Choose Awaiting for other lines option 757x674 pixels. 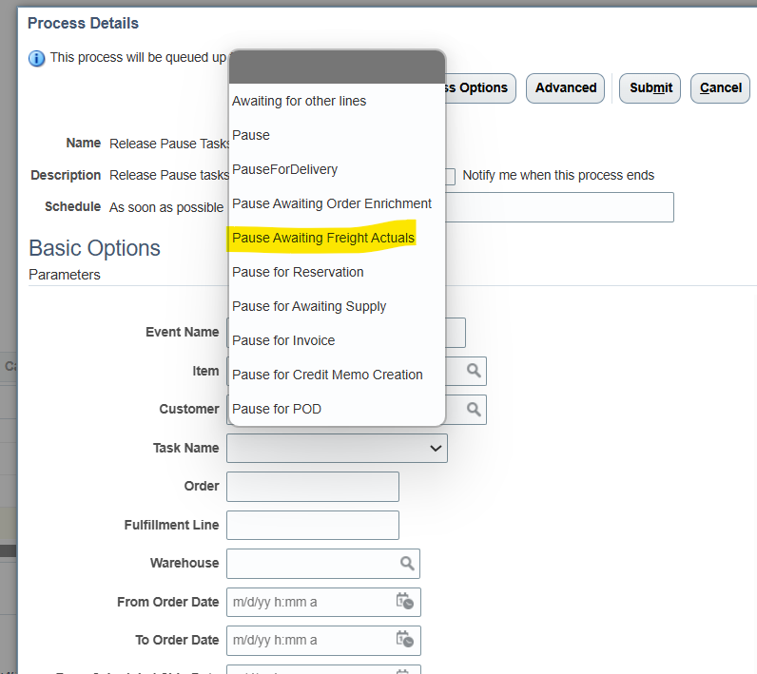337,101
